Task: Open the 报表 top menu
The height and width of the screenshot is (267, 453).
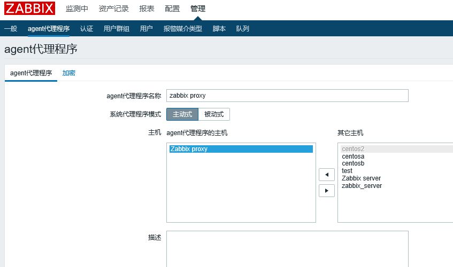Action: pyautogui.click(x=147, y=9)
